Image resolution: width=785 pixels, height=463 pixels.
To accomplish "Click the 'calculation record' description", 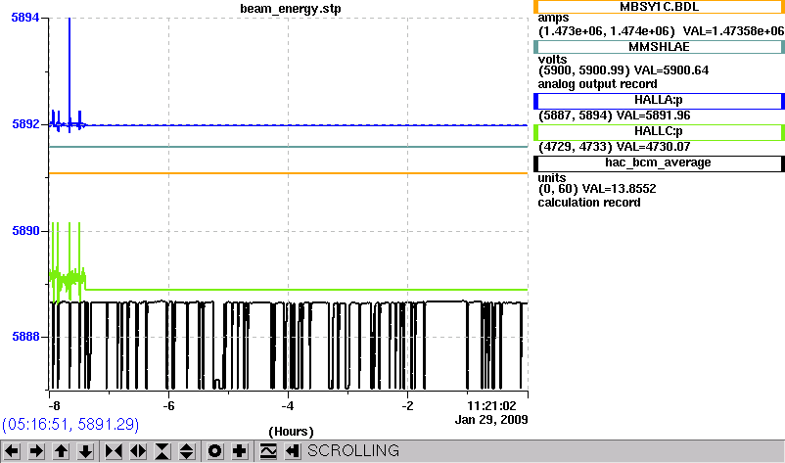I will point(589,203).
